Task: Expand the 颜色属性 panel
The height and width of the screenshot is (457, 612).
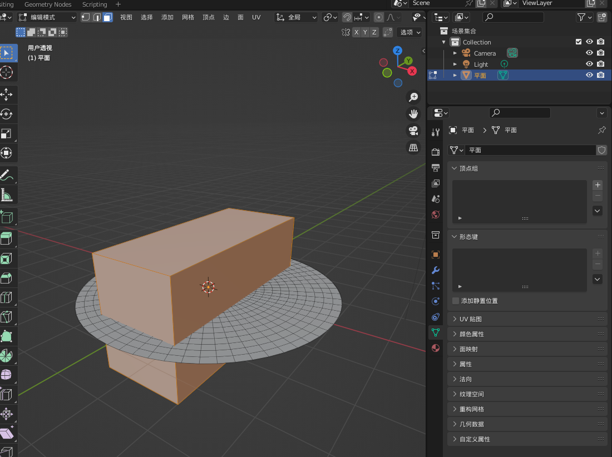Action: pos(527,334)
